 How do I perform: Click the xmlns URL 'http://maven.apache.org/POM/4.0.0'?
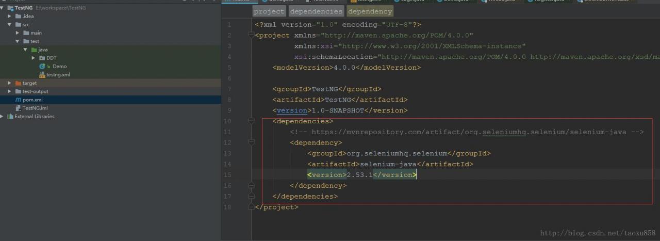[x=397, y=35]
